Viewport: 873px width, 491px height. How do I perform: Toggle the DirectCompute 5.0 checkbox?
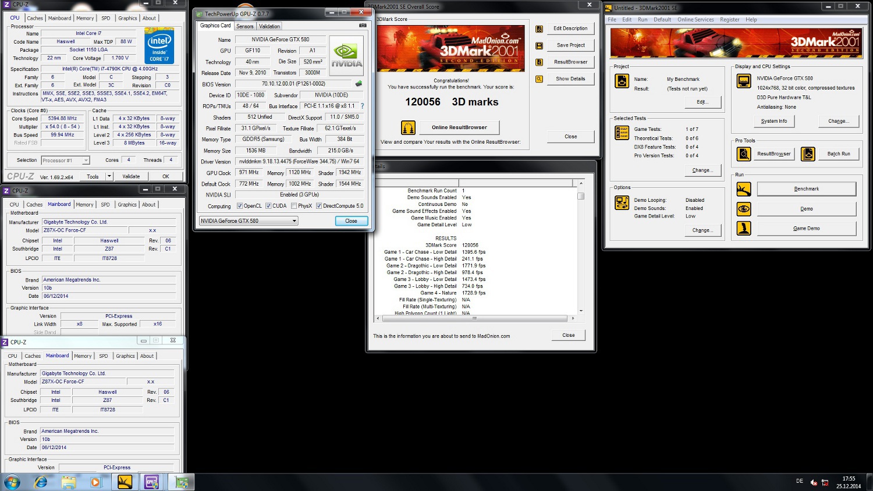[x=319, y=206]
